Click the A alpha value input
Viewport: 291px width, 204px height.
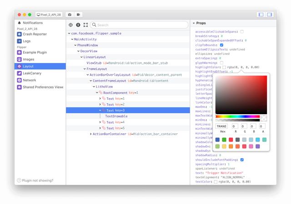point(262,126)
